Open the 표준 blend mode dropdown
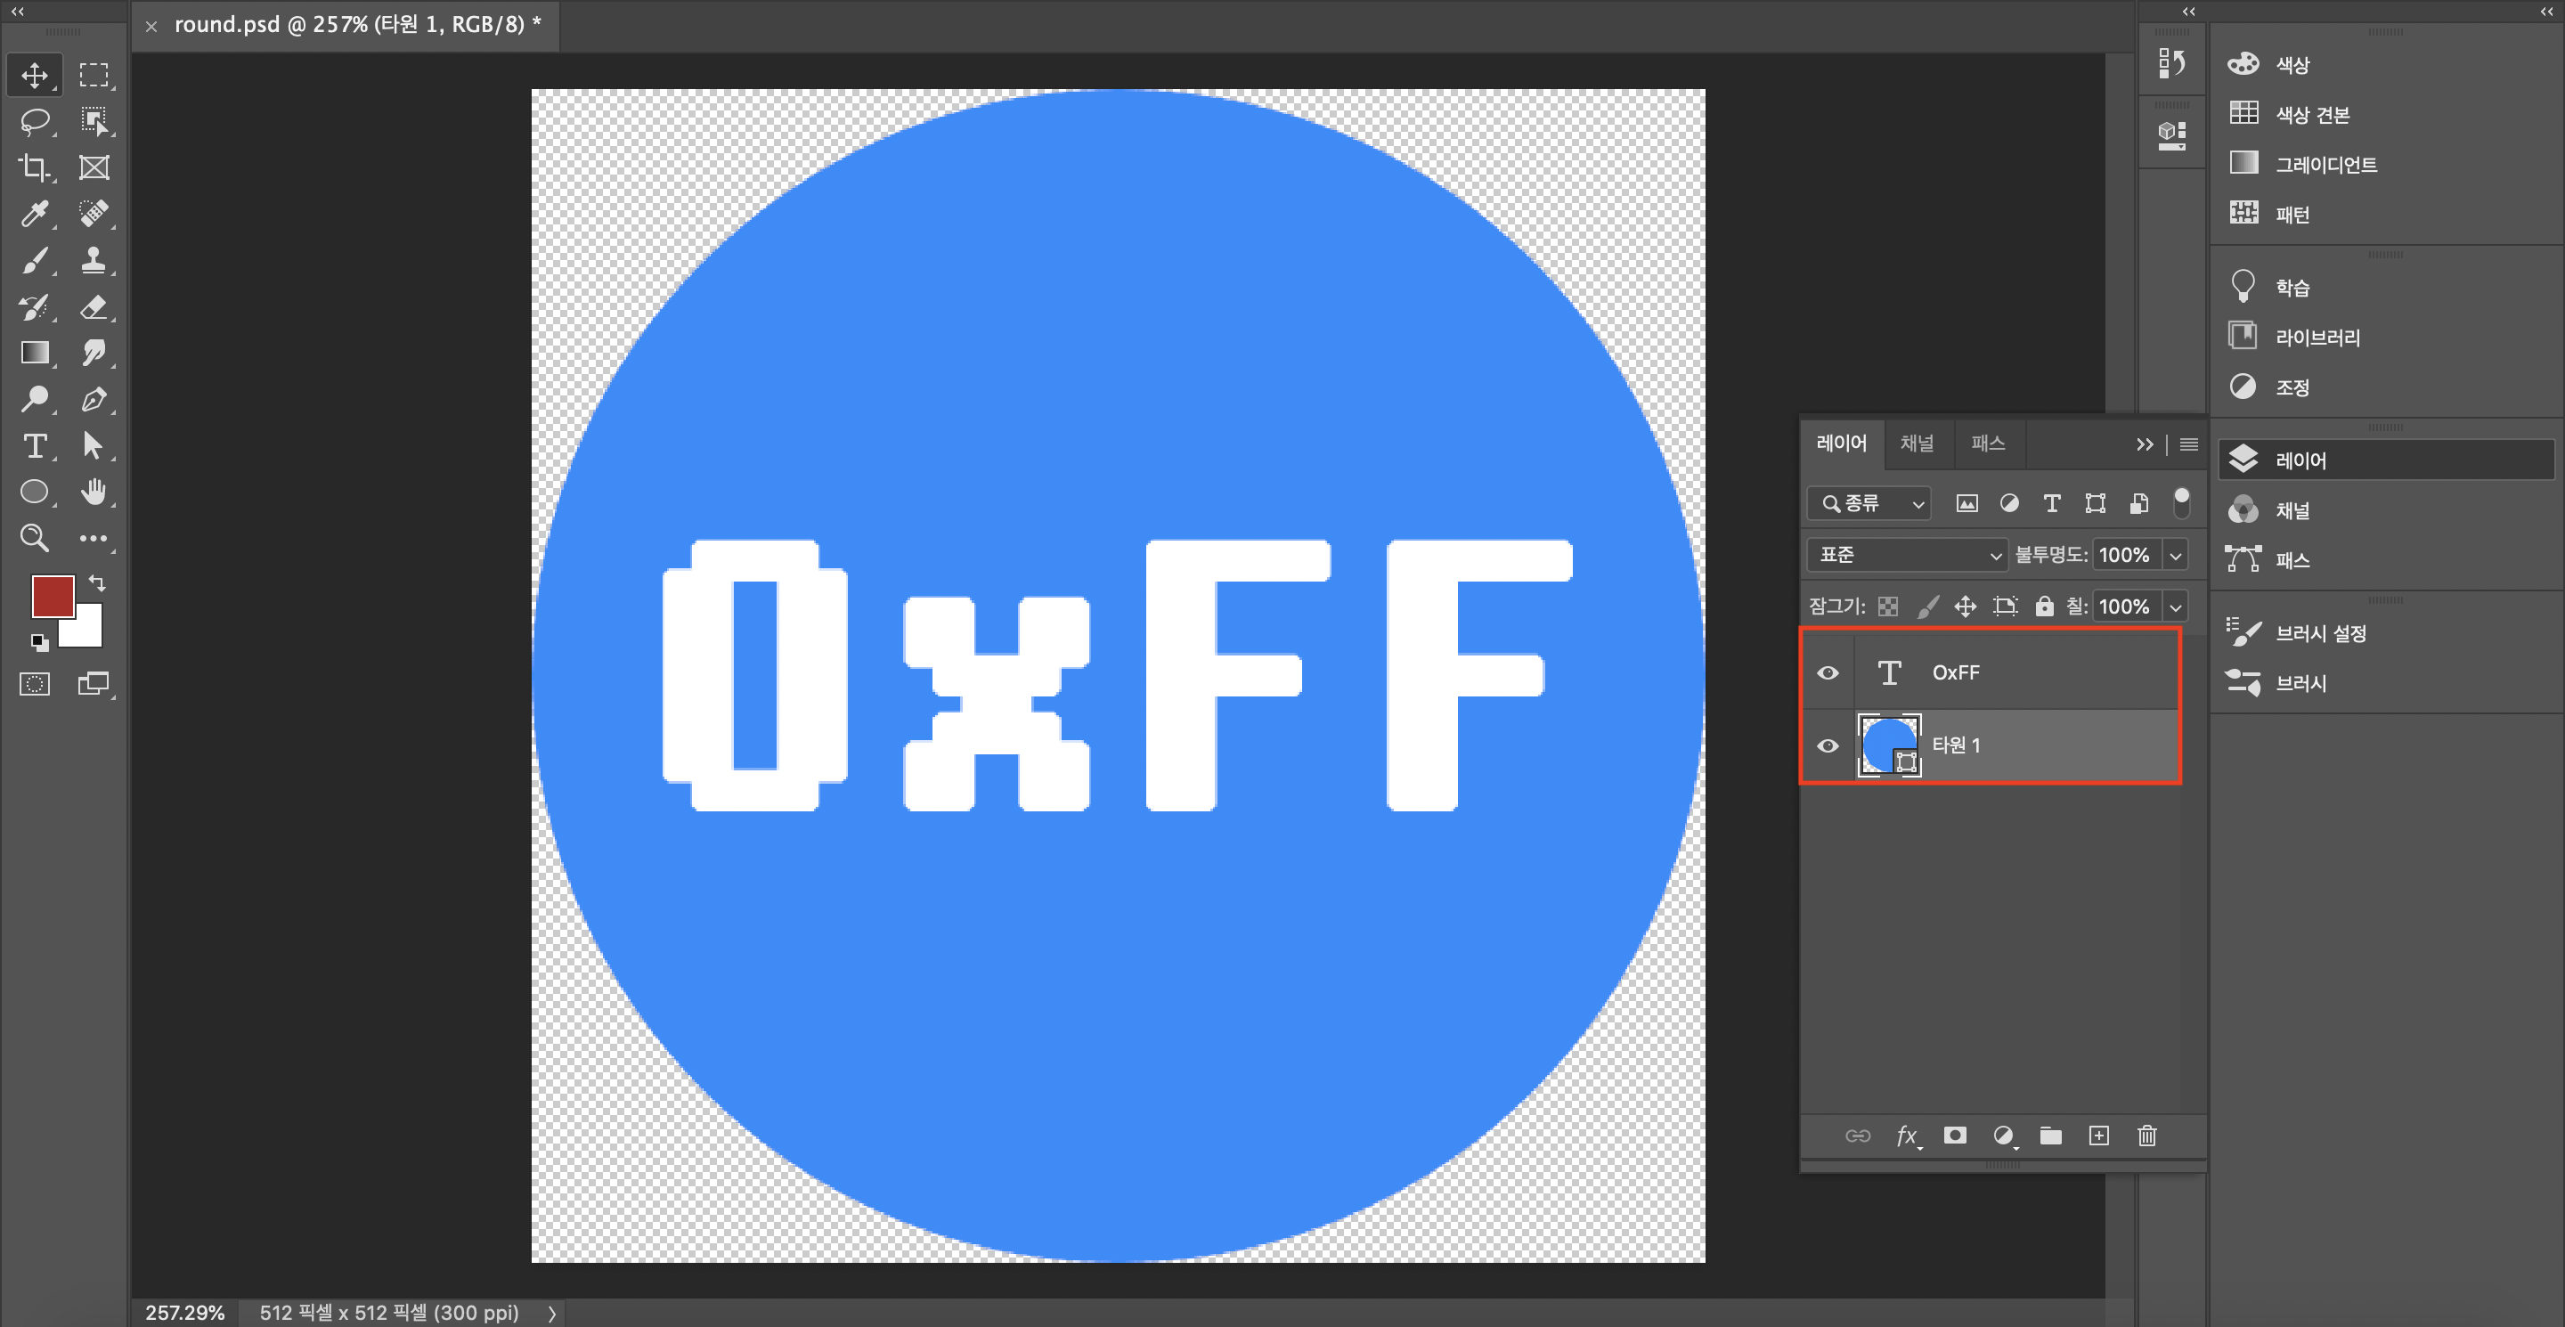This screenshot has width=2565, height=1327. (x=1907, y=555)
